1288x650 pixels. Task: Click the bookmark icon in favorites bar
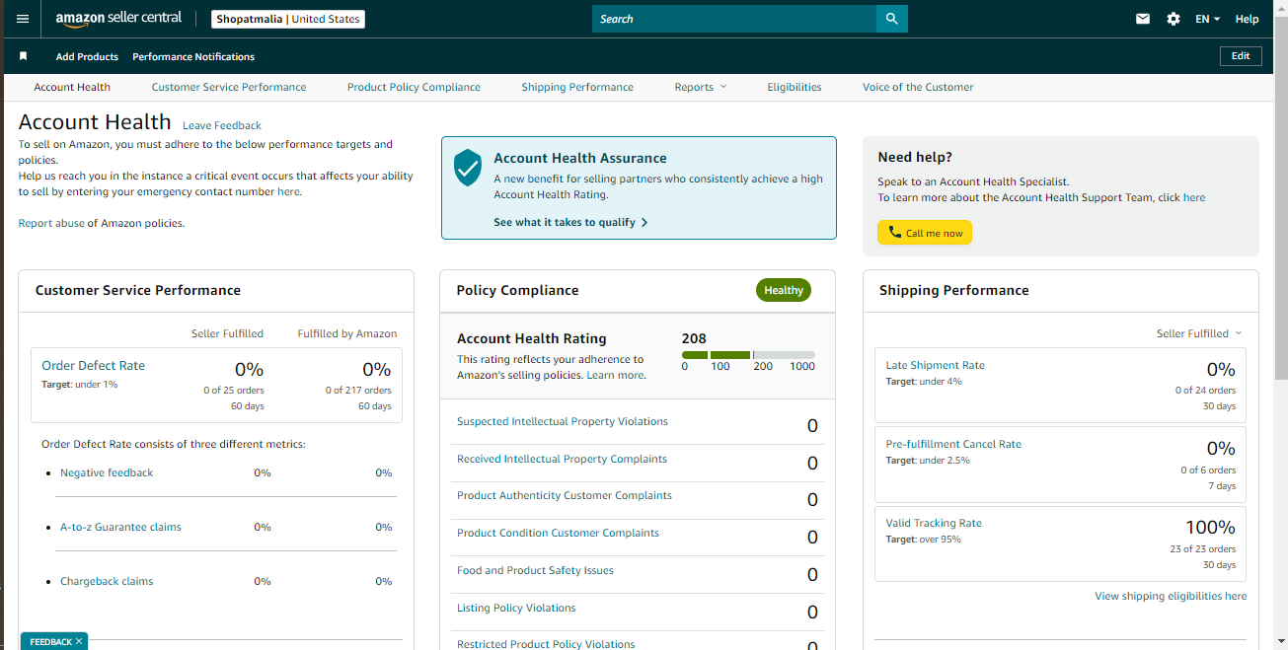24,56
